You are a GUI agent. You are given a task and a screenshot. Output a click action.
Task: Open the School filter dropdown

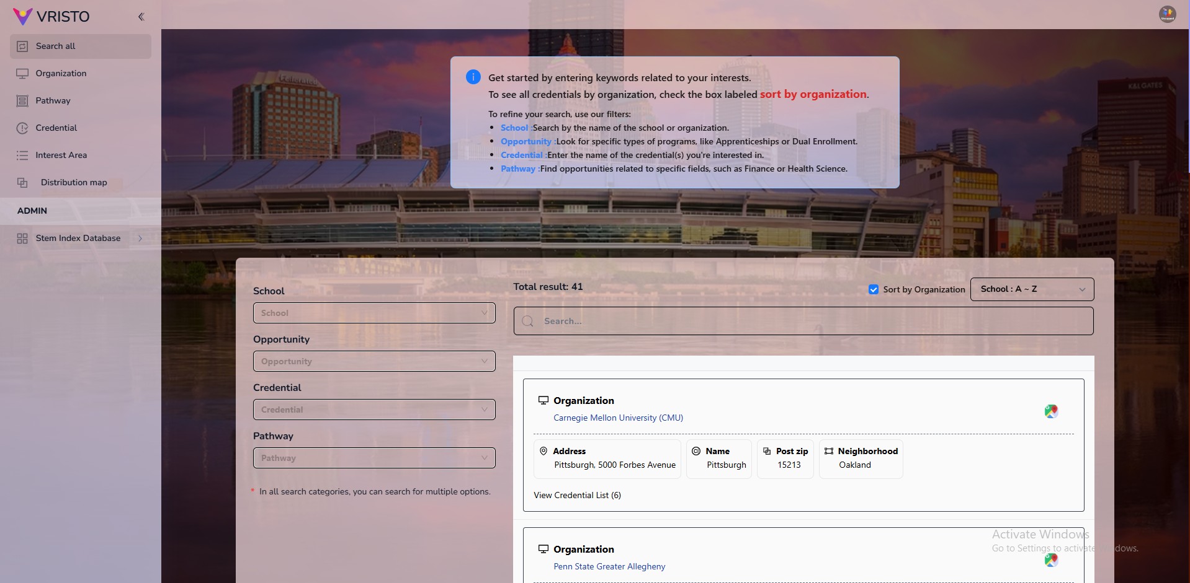point(374,313)
